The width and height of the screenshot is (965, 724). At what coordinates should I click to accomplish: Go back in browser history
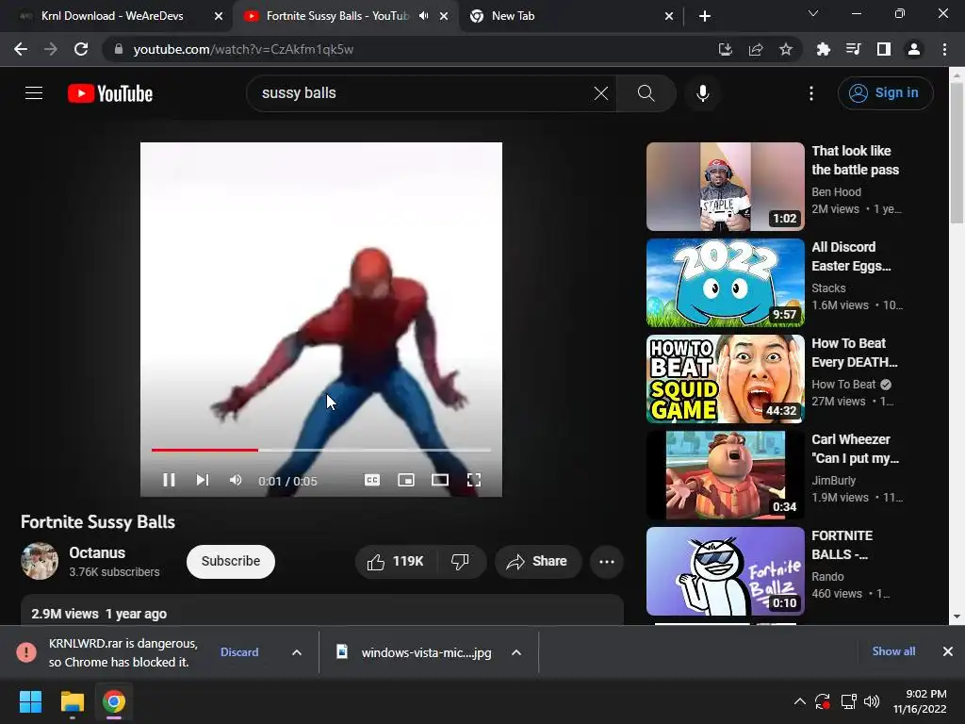21,49
